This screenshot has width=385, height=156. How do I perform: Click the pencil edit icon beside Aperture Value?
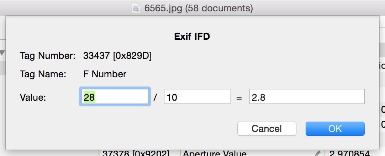coord(318,154)
